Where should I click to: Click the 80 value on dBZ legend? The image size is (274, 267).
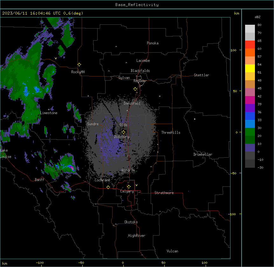(259, 25)
